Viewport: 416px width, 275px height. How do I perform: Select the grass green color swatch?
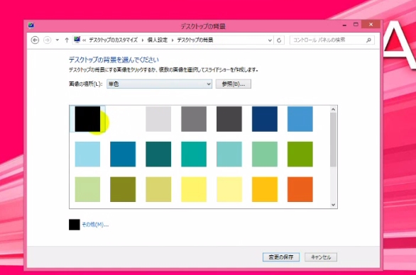click(x=300, y=155)
